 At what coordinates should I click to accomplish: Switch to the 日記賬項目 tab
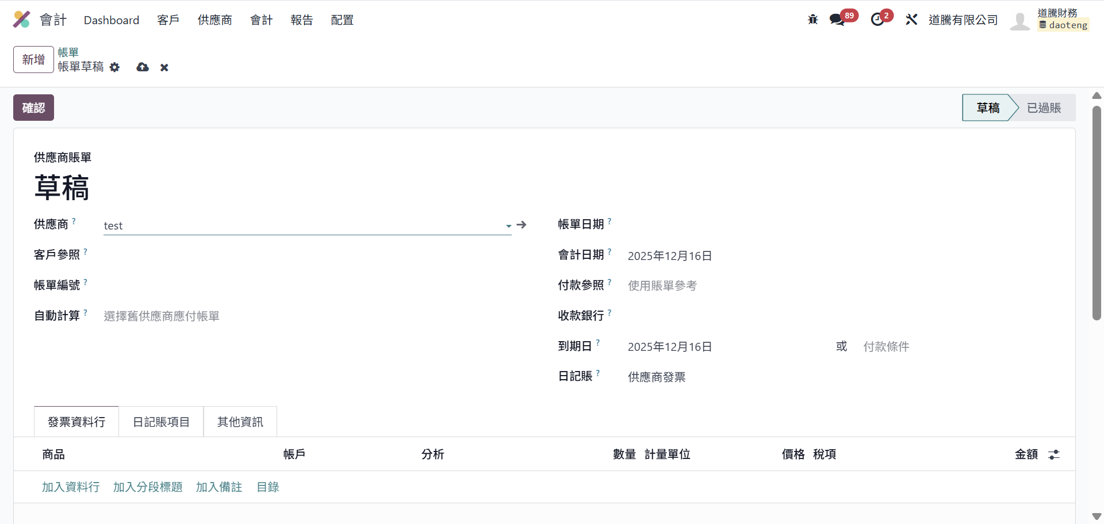tap(161, 422)
